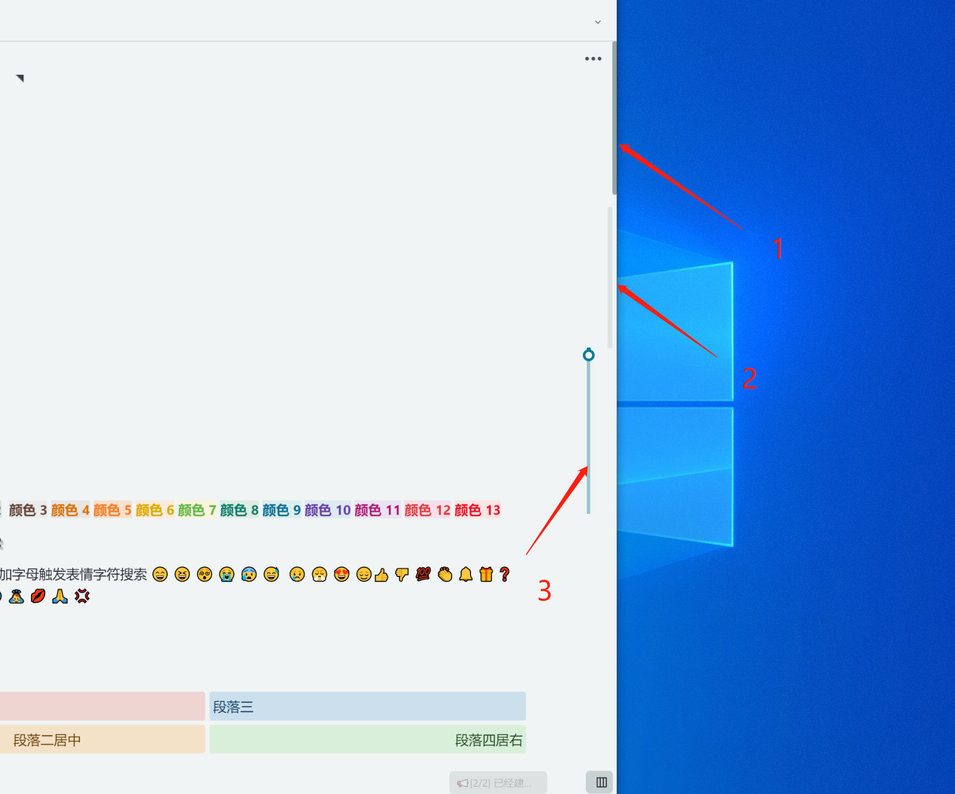
Task: Click the red question mark emoji
Action: coord(505,574)
